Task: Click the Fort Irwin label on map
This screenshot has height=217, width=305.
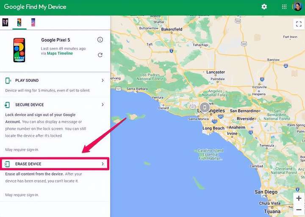Action: (x=290, y=37)
